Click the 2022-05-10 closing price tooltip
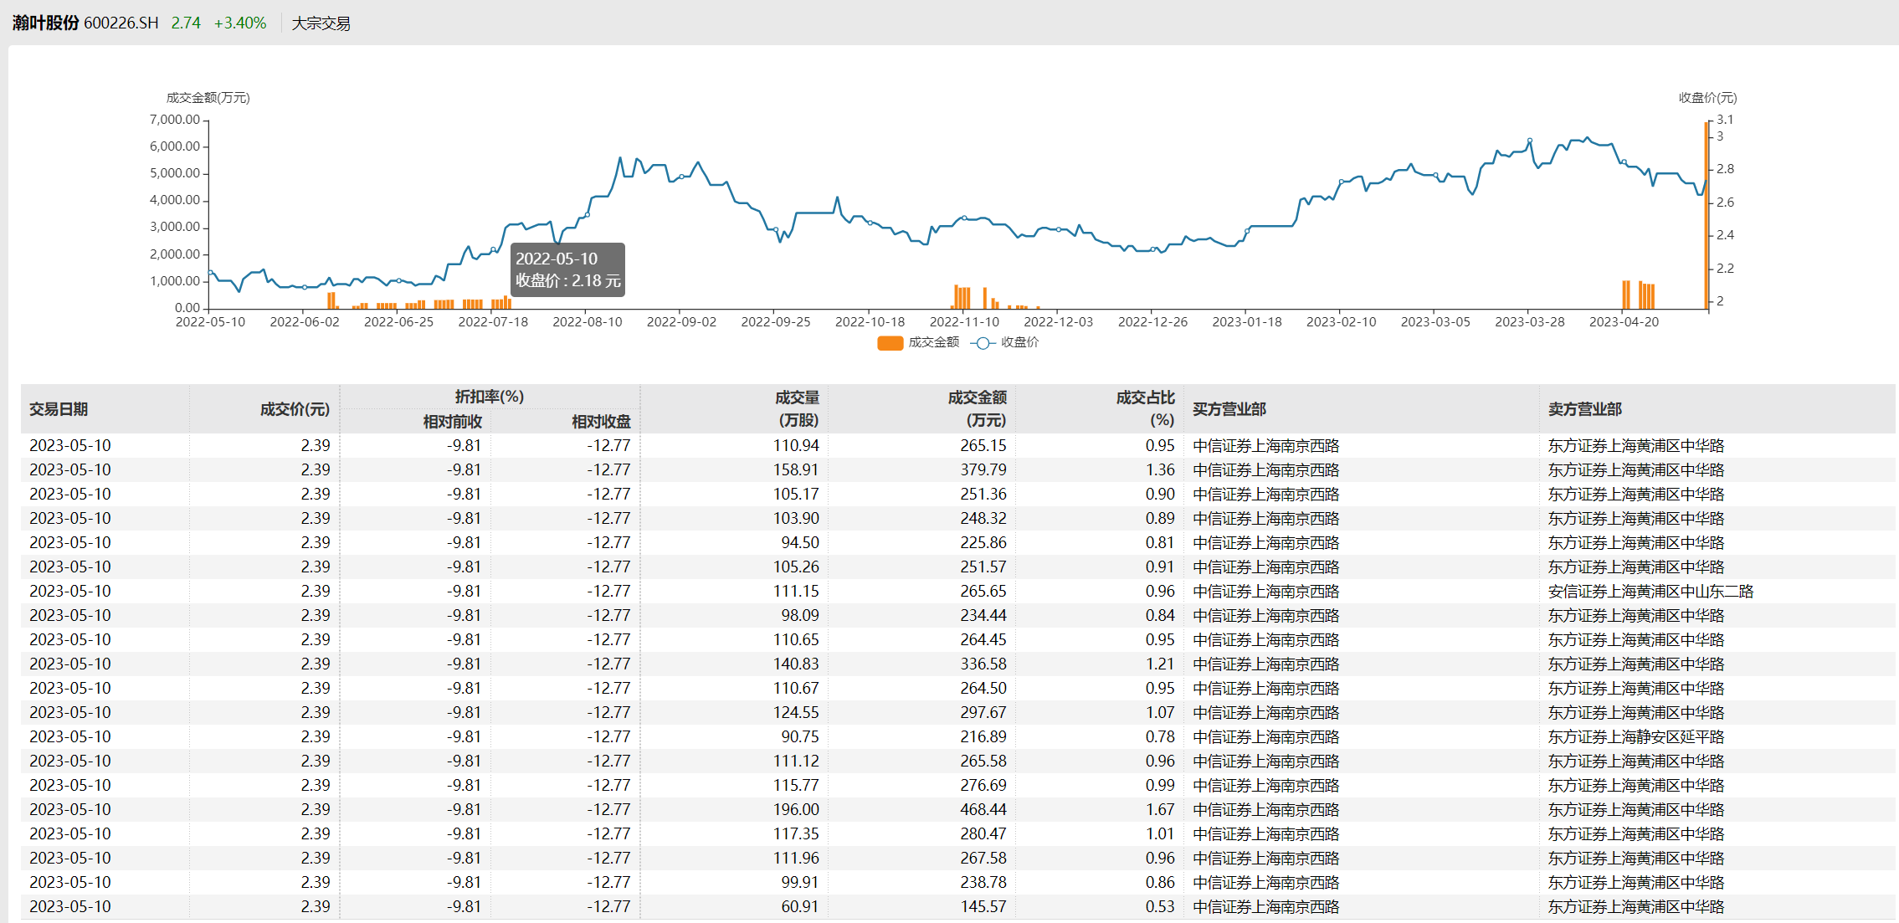The width and height of the screenshot is (1899, 923). [567, 269]
